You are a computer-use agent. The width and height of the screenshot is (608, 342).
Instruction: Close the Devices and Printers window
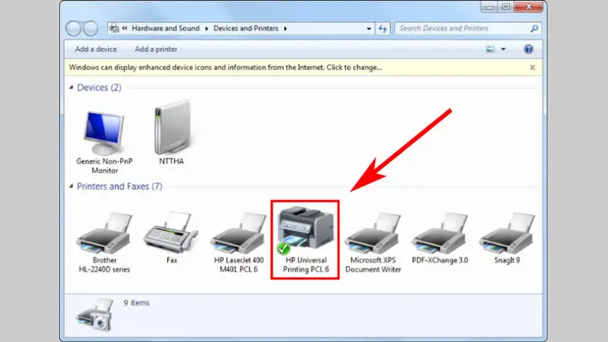(x=529, y=7)
